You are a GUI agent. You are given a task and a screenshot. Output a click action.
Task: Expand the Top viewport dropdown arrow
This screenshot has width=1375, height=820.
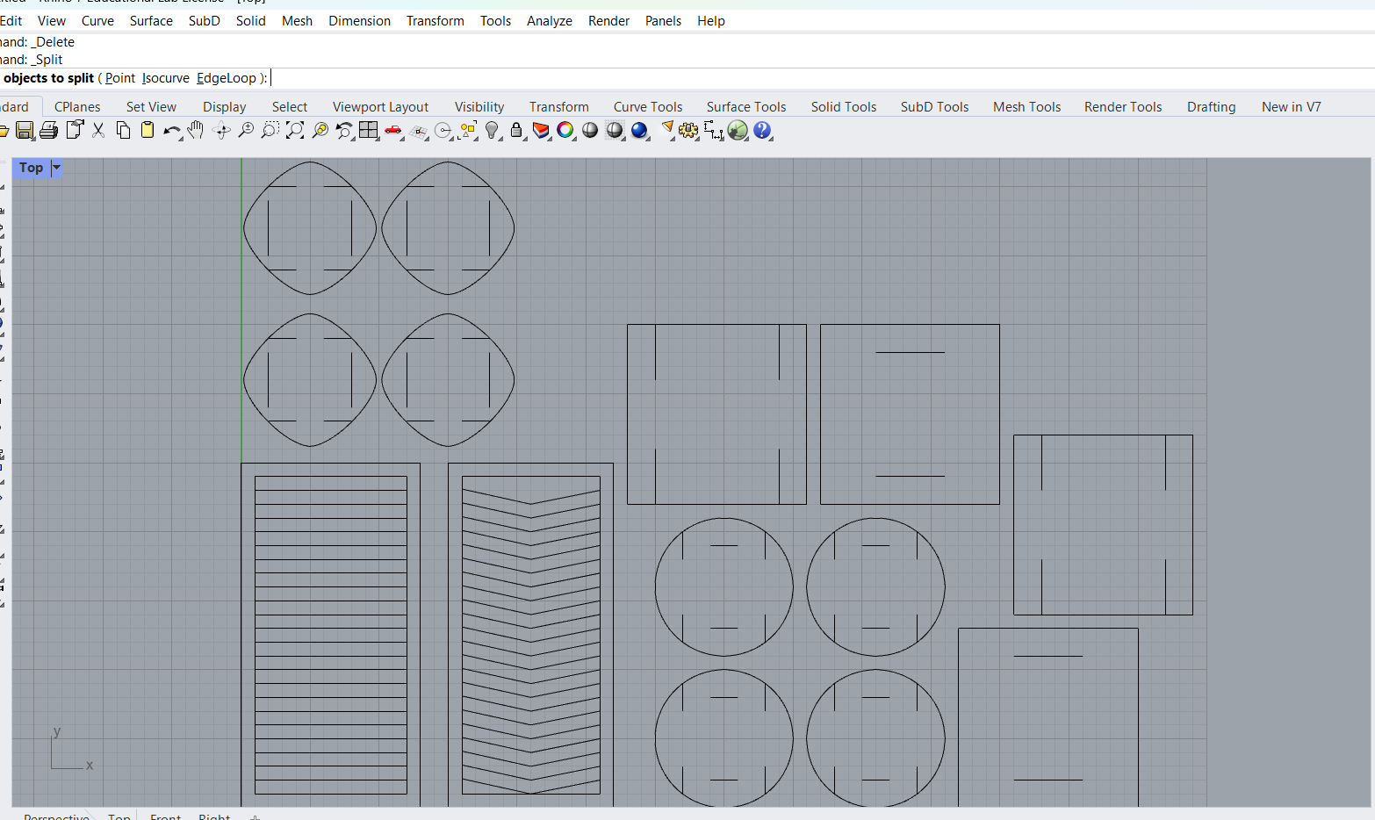click(56, 168)
